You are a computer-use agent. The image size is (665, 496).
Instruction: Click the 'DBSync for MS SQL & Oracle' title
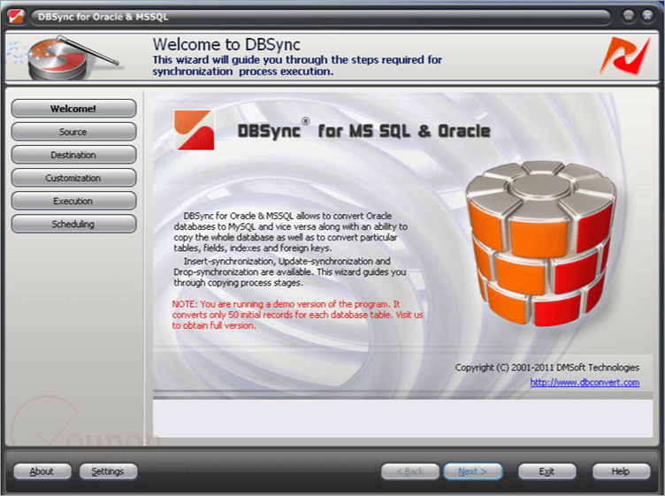pyautogui.click(x=363, y=131)
